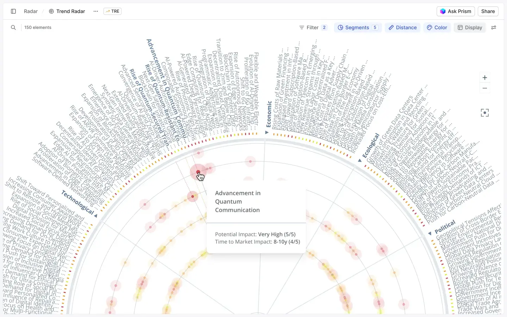Open the search magnifier icon
507x317 pixels.
click(13, 27)
